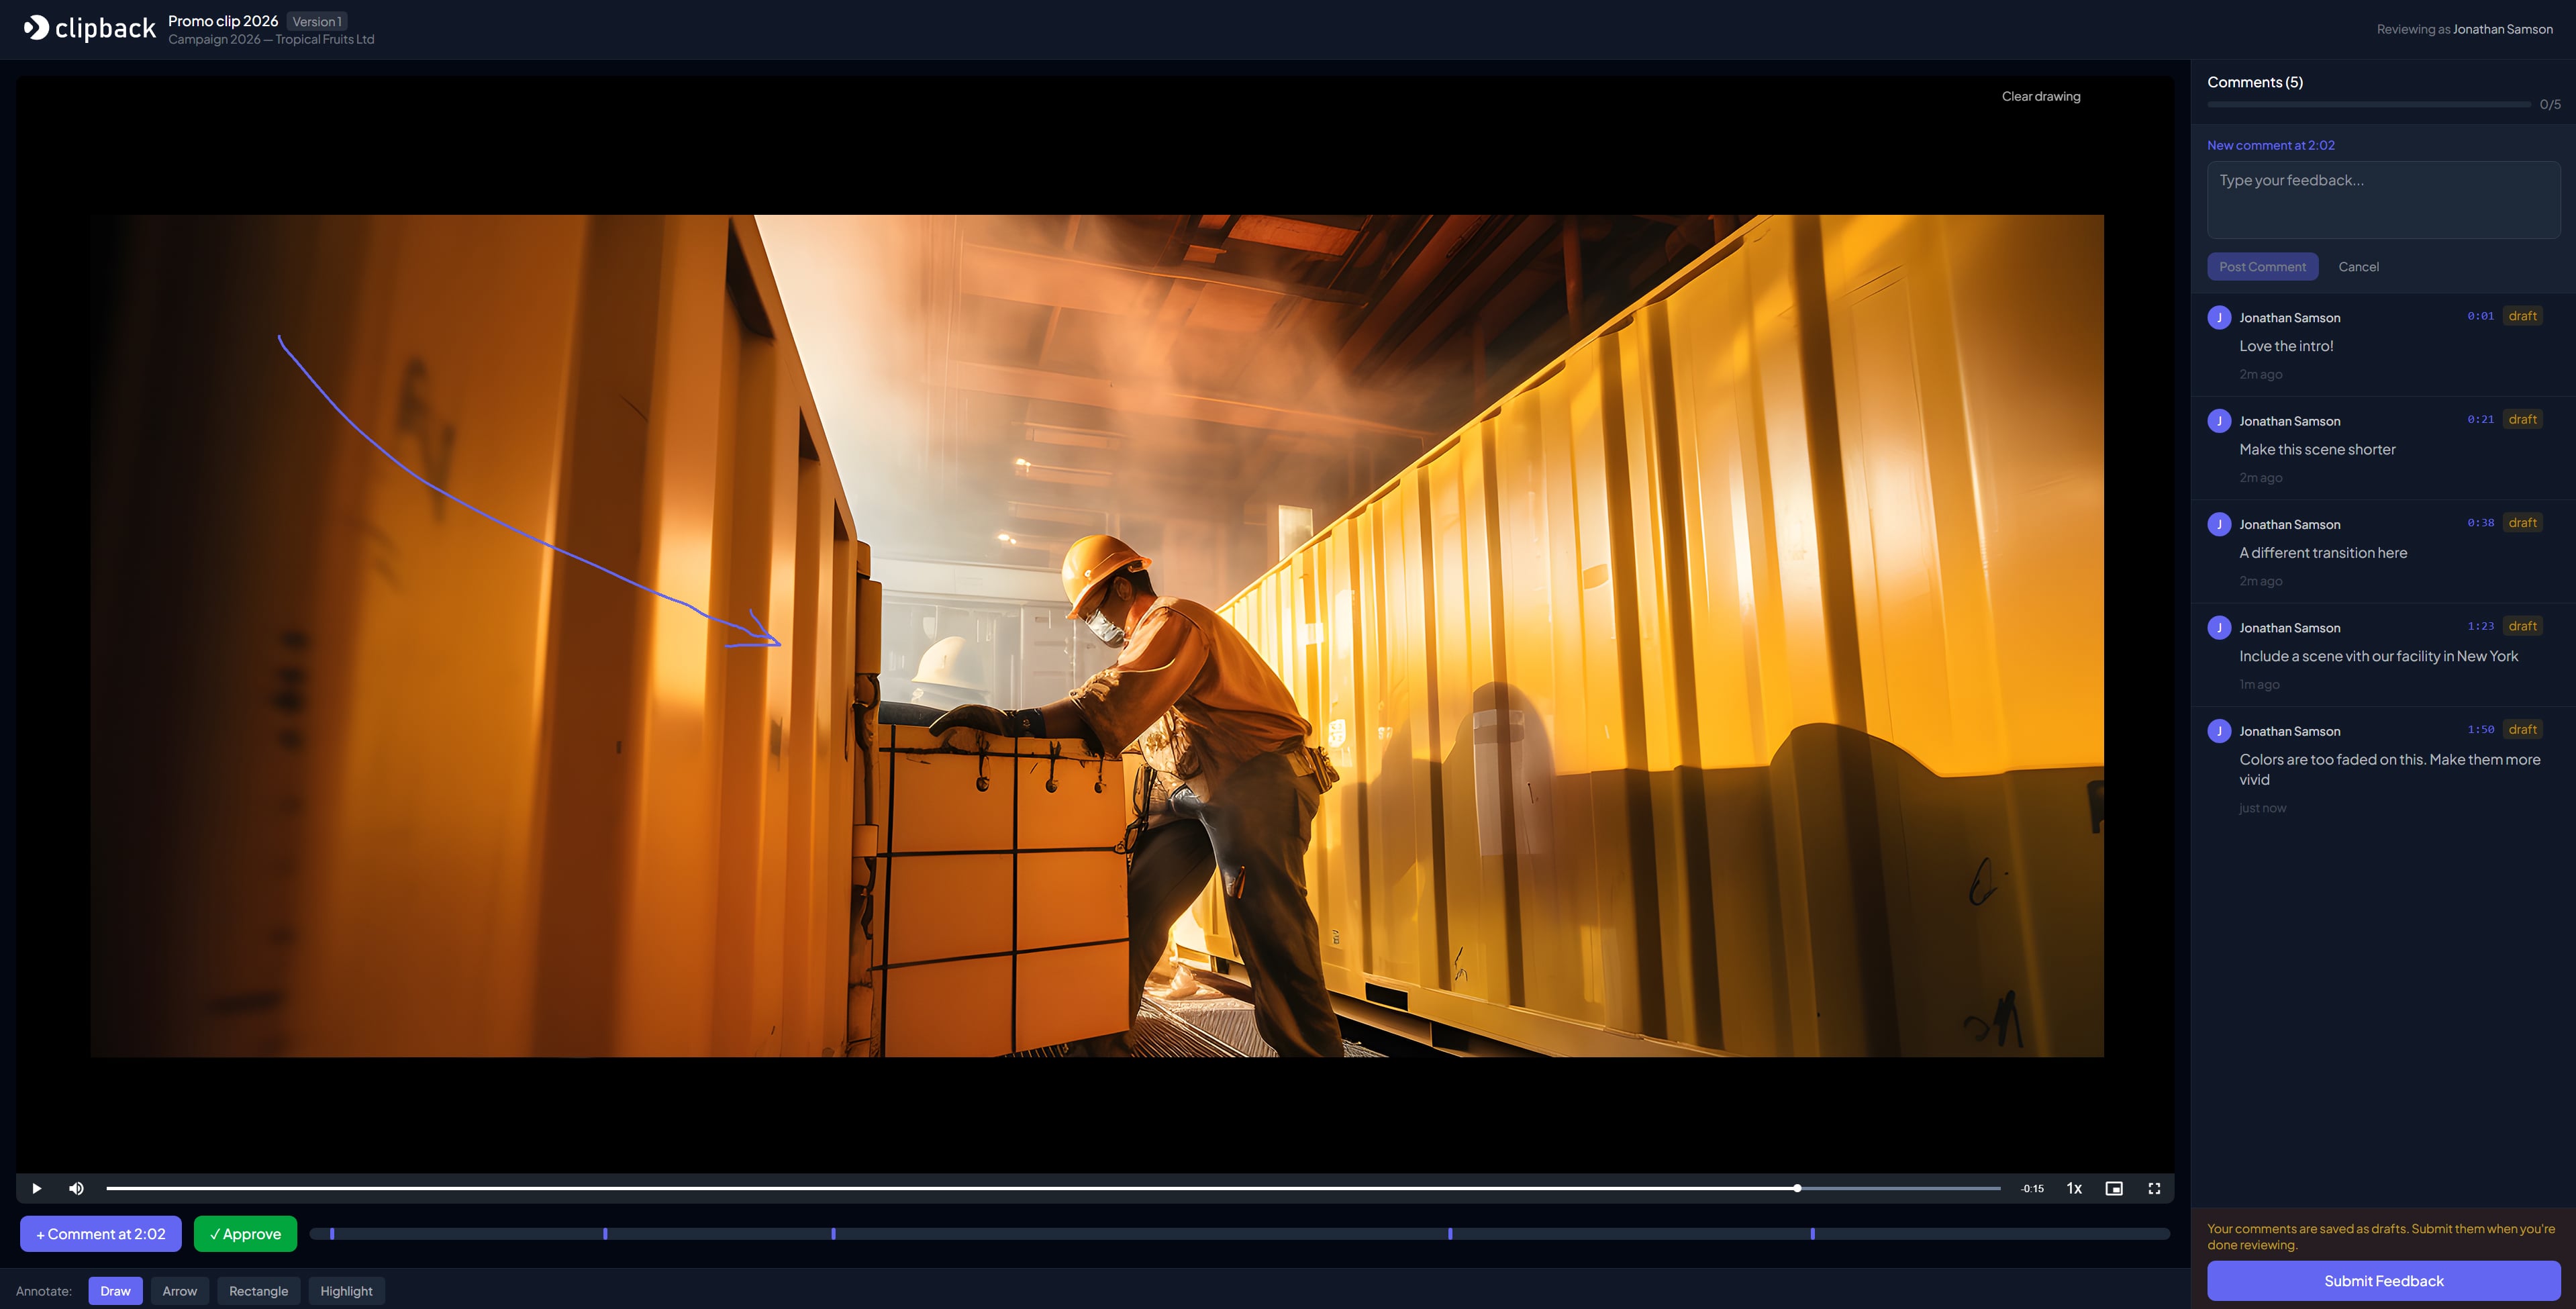Click Submit Feedback button
The image size is (2576, 1309).
point(2383,1280)
